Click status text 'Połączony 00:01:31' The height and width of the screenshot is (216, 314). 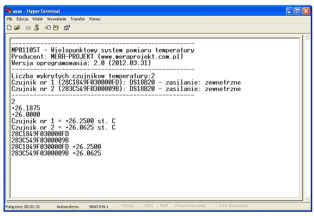[x=23, y=207]
